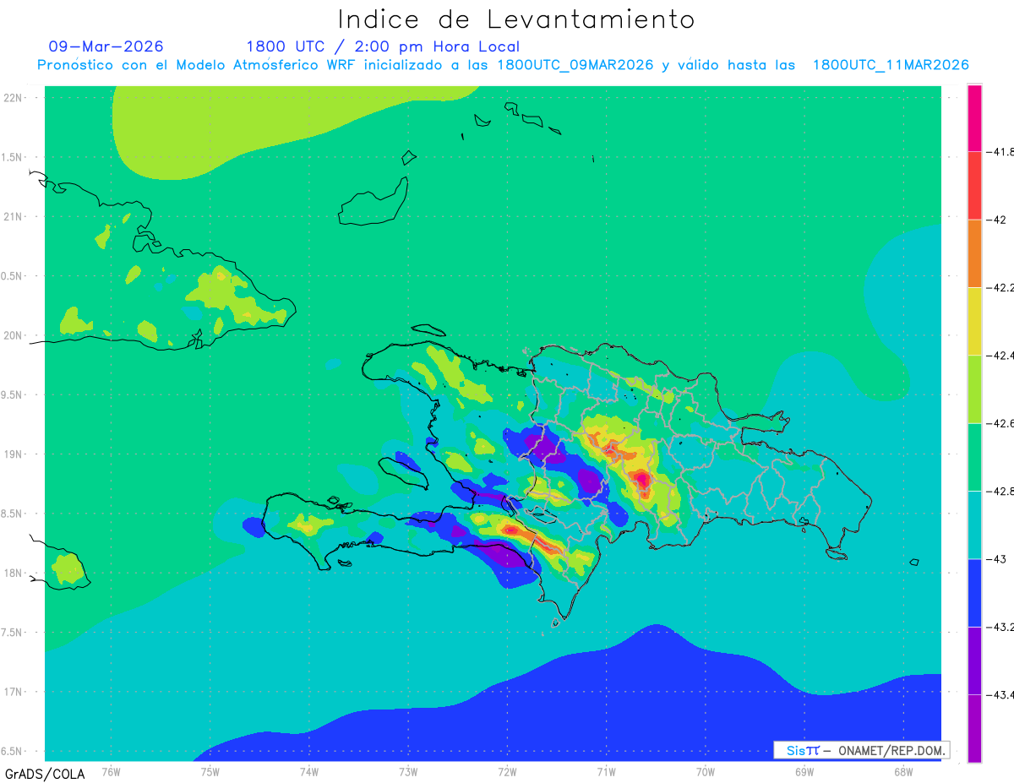The image size is (1014, 783).
Task: Click the yellow legend segment between -42.2 and -42.4
Action: (x=974, y=322)
